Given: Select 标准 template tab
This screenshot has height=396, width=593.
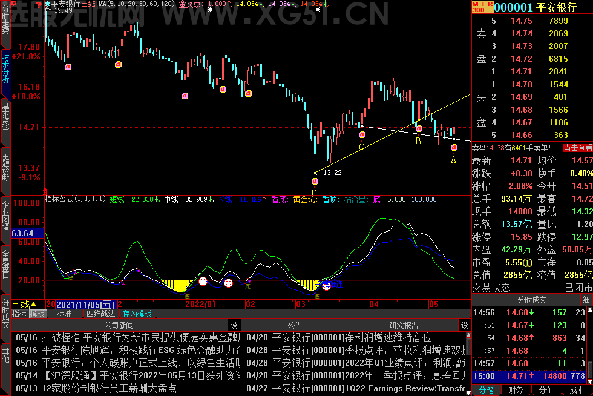Looking at the screenshot, I should tap(64, 314).
